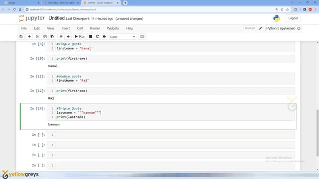The height and width of the screenshot is (179, 319).
Task: Open the browser three-dot menu
Action: click(316, 9)
